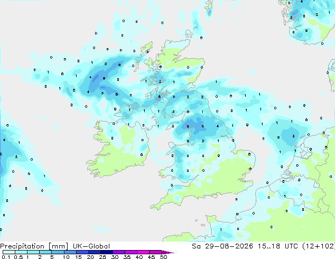
Task: Pick the 10–15 mm blue legend swatch
Action: click(x=70, y=252)
